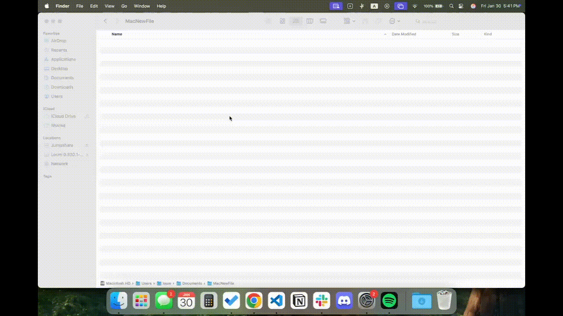563x316 pixels.
Task: Open the Apple menu
Action: click(x=47, y=6)
